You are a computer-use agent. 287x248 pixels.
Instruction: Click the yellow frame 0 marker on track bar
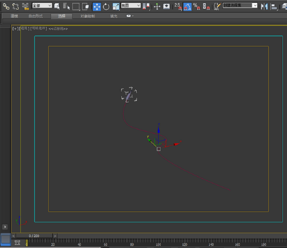pyautogui.click(x=27, y=243)
